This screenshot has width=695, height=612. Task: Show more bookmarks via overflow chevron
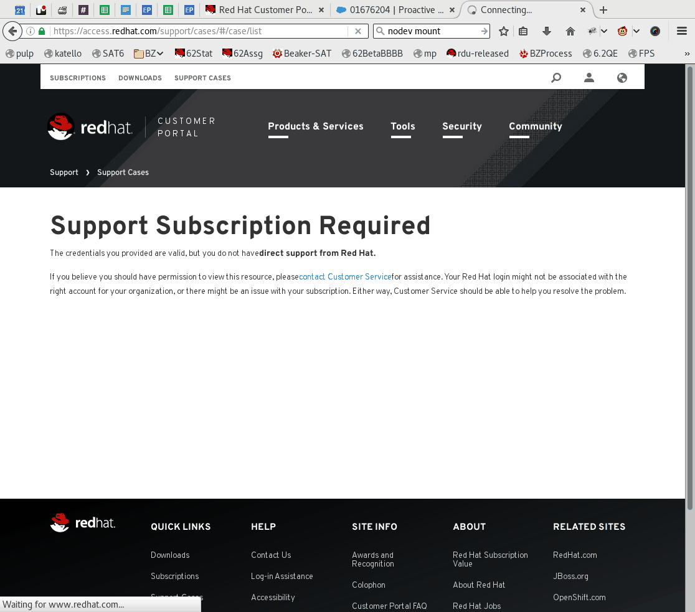pyautogui.click(x=687, y=54)
